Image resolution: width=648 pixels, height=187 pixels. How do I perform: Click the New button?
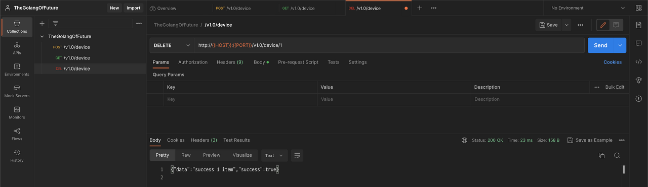(x=114, y=8)
